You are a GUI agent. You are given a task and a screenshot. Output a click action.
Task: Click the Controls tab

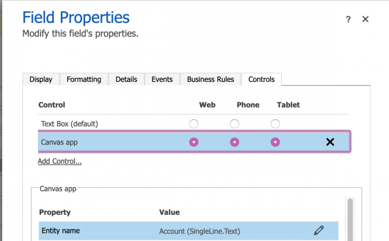261,79
